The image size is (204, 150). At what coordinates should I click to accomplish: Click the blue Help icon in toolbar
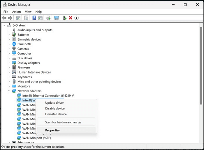tap(34, 18)
